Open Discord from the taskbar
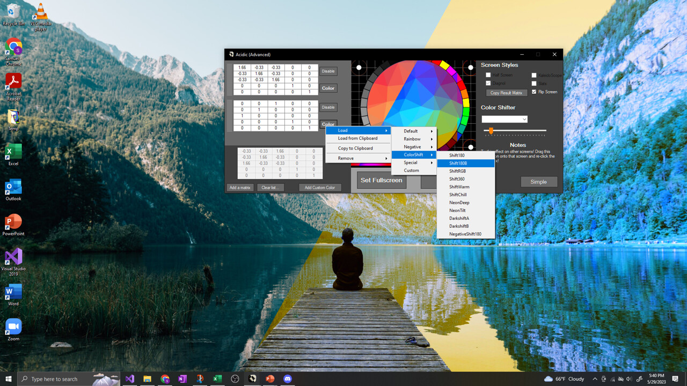Viewport: 687px width, 386px height. [288, 379]
